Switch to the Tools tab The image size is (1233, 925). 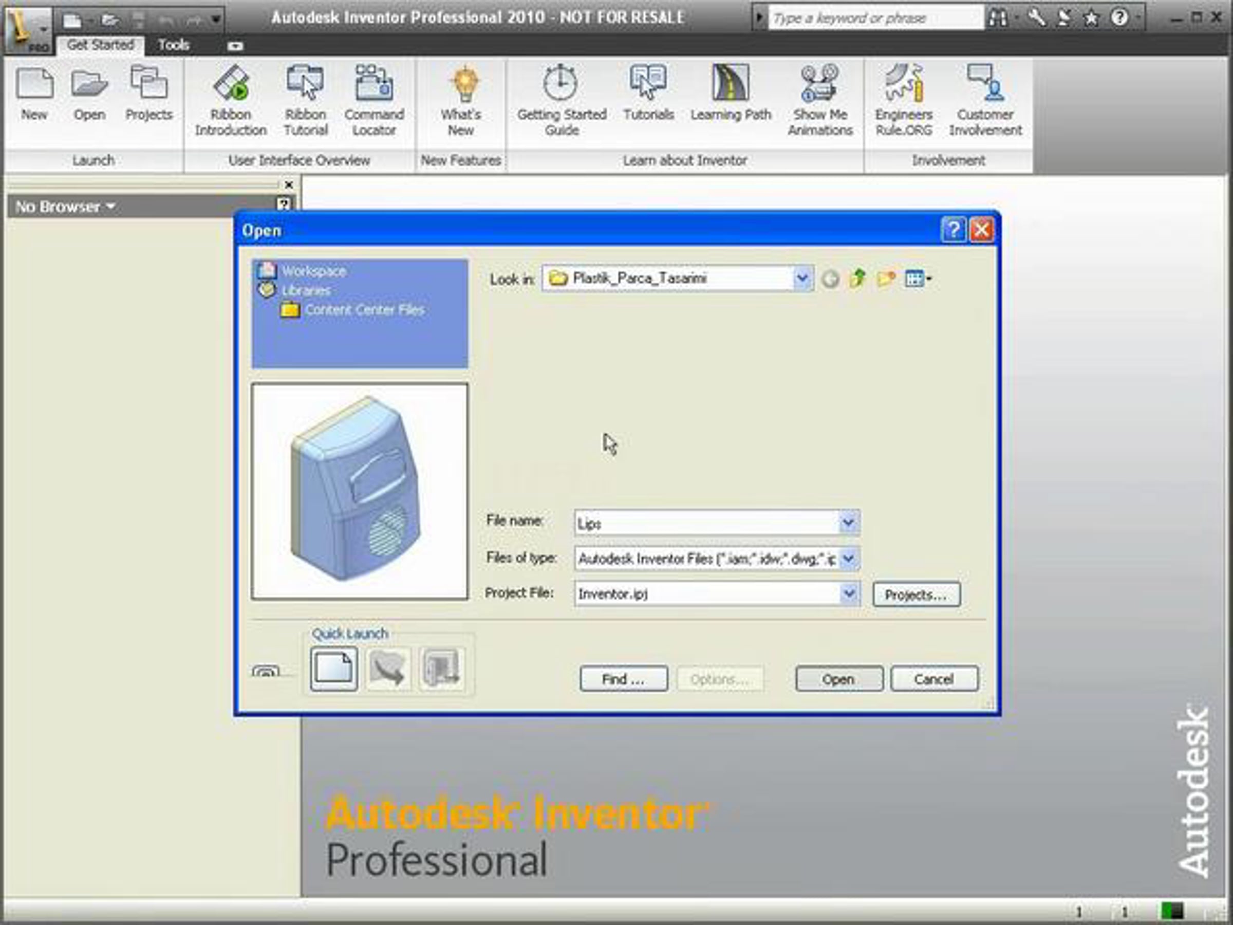tap(173, 45)
